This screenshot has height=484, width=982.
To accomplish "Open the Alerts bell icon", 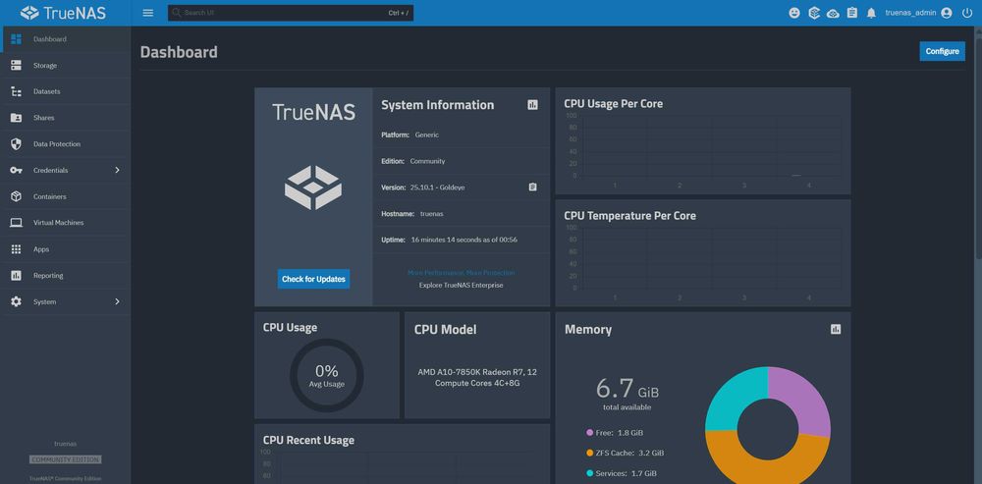I will 871,13.
